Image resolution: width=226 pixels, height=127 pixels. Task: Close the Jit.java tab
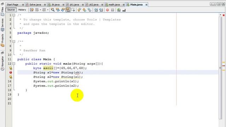click(x=63, y=5)
